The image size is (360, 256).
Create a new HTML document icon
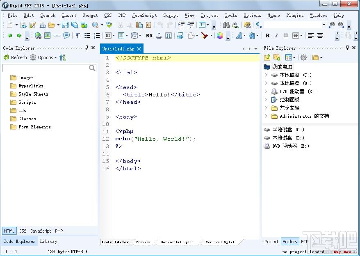(23, 25)
